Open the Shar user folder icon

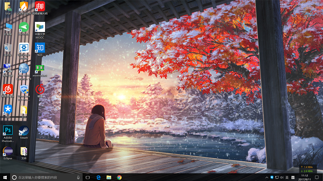8,8
